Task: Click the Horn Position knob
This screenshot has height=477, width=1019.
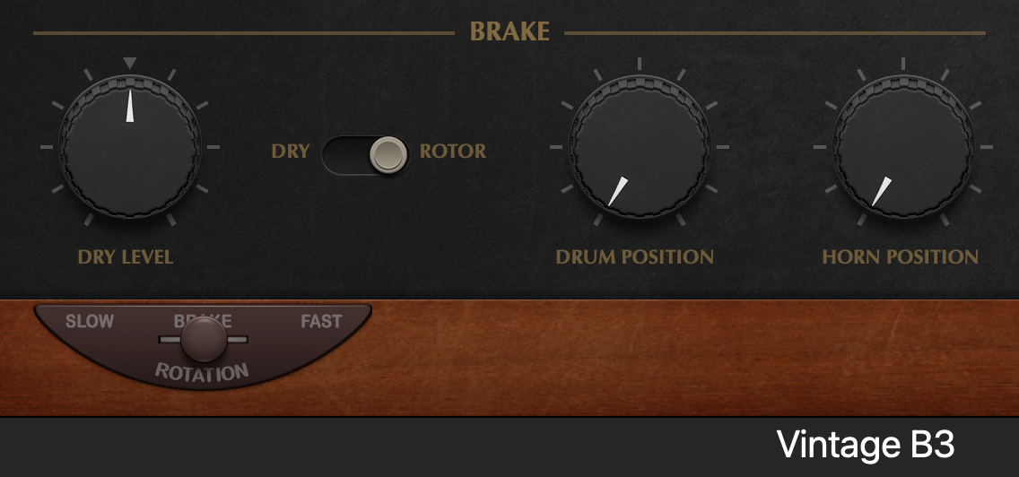Action: coord(903,146)
